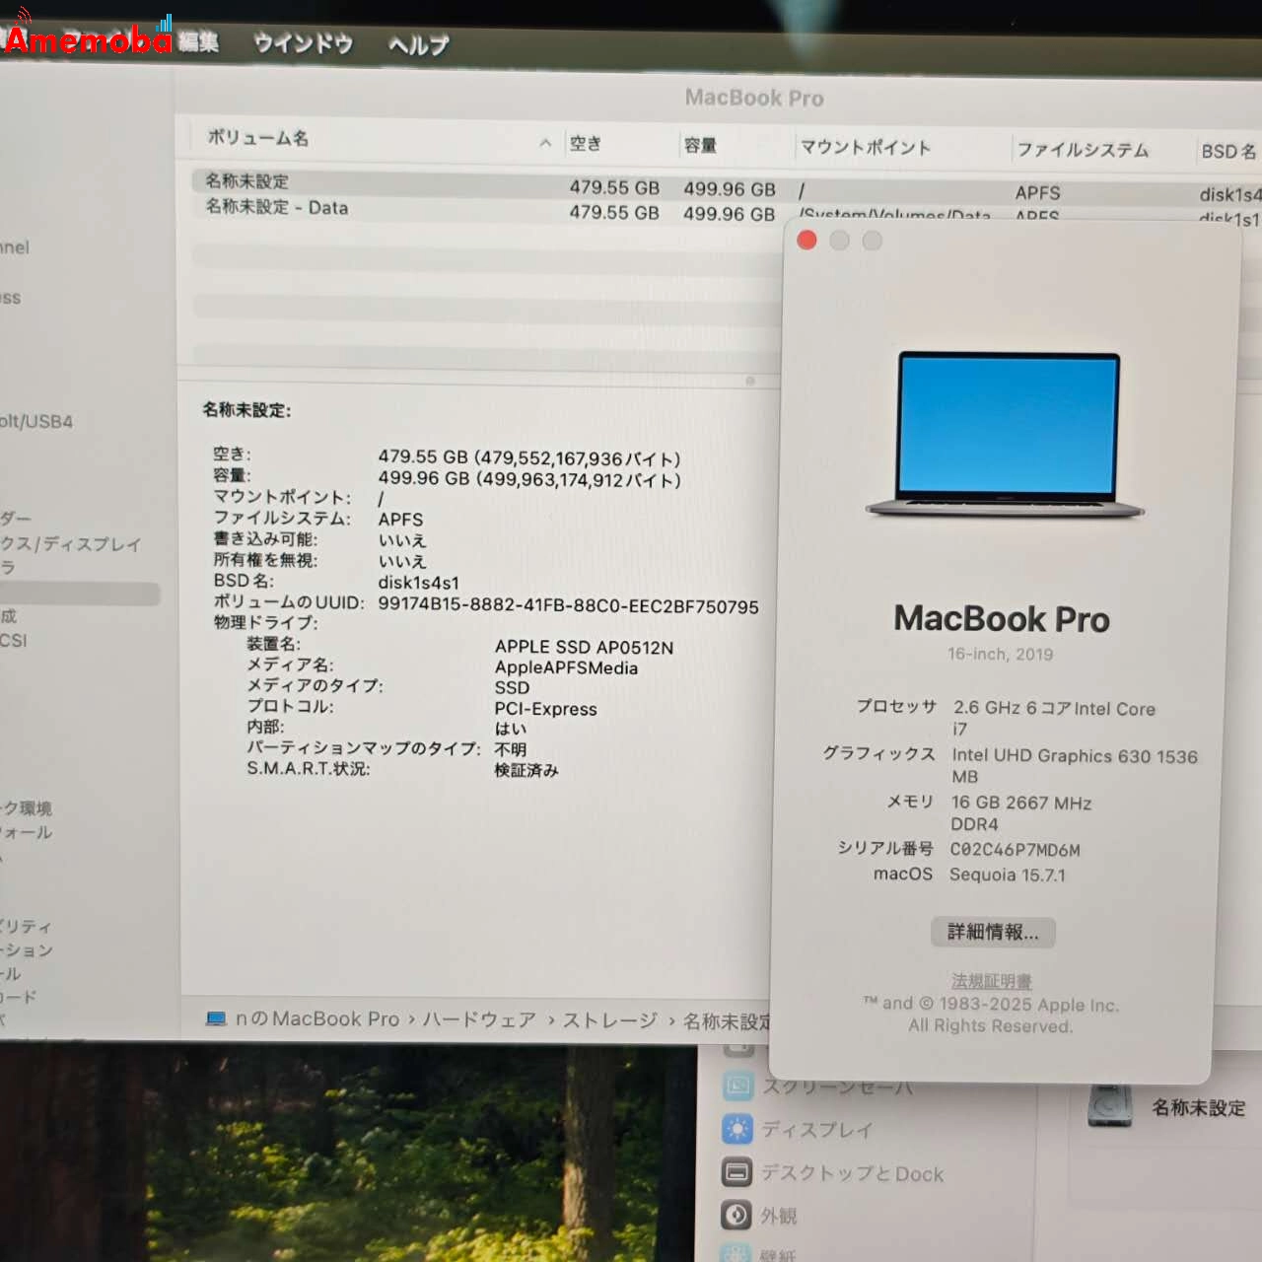Open the ディスプレイ settings icon

point(737,1129)
